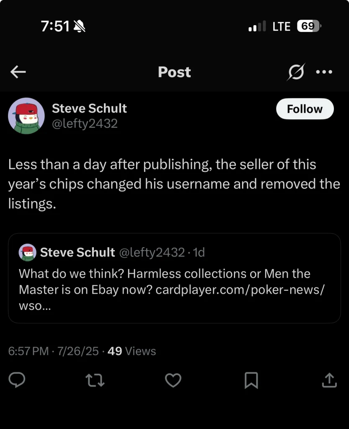This screenshot has height=429, width=349.
Task: Bookmark this post
Action: tap(251, 380)
